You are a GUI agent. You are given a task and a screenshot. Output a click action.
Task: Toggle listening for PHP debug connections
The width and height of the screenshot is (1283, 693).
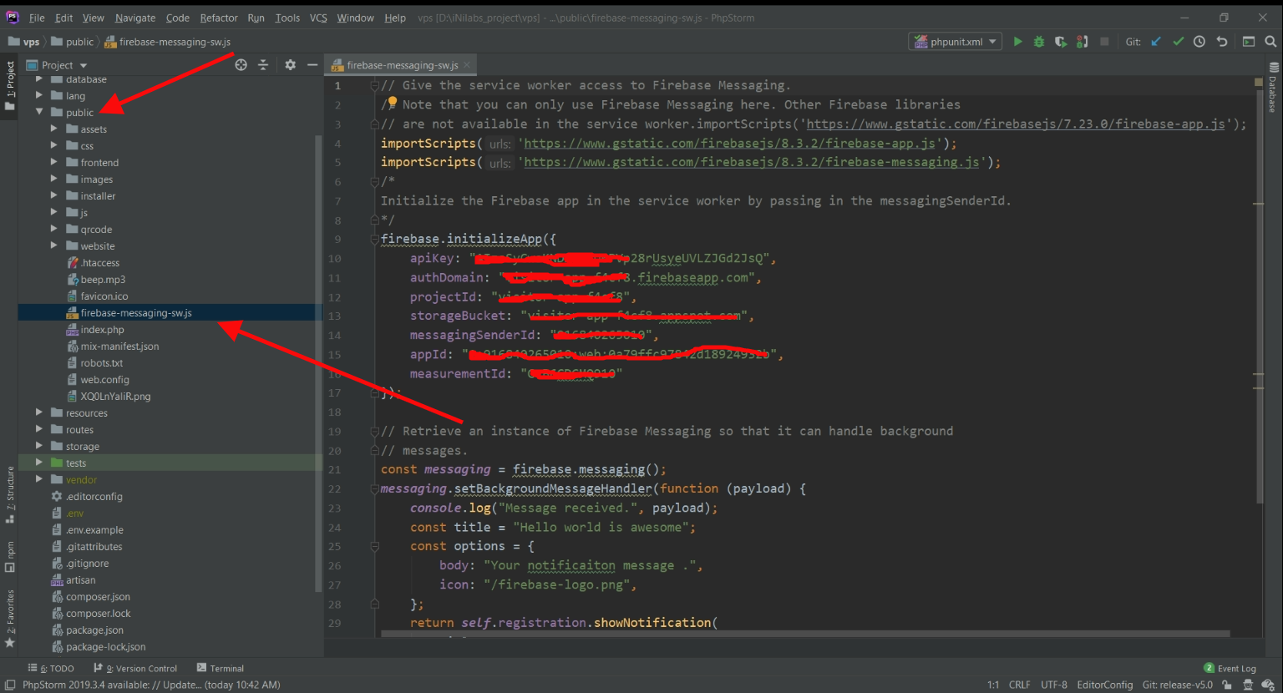tap(1083, 42)
